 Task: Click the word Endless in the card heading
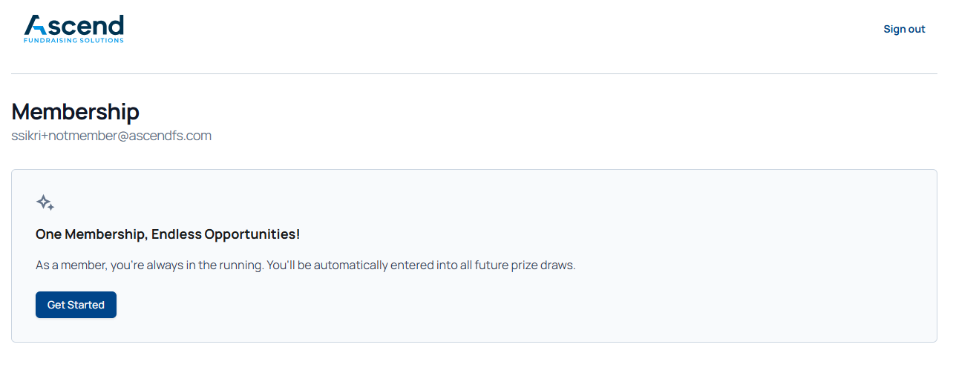point(177,234)
